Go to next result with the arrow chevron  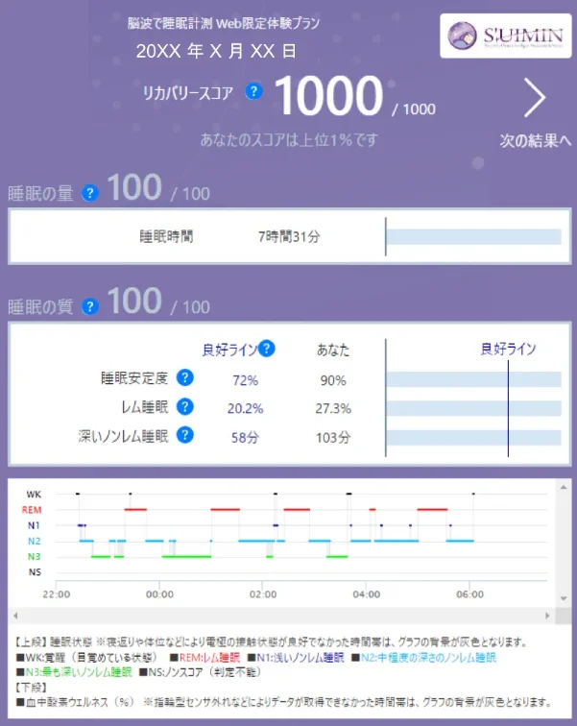click(x=536, y=97)
